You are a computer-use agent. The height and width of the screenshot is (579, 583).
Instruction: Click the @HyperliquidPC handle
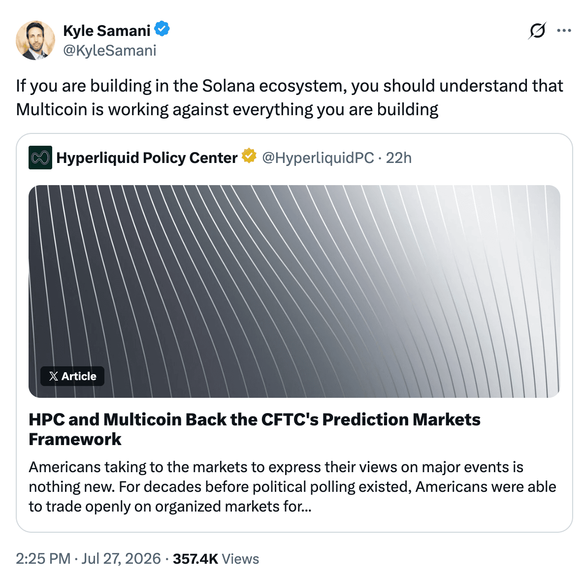(318, 158)
